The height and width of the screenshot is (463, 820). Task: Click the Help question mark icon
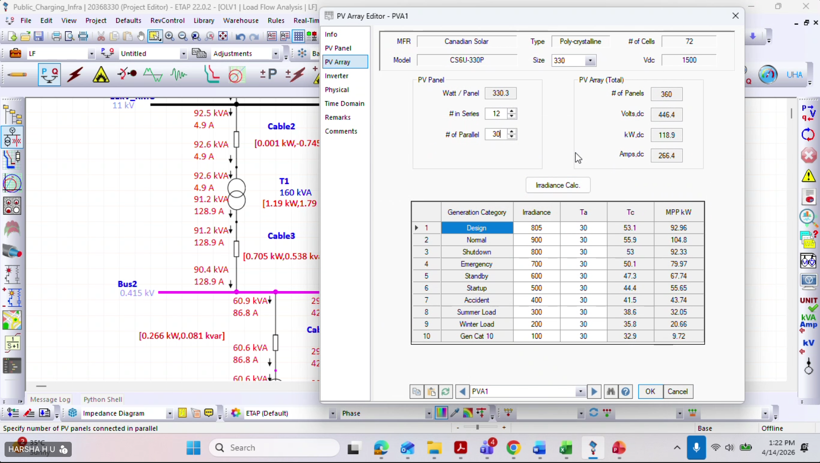(x=625, y=392)
